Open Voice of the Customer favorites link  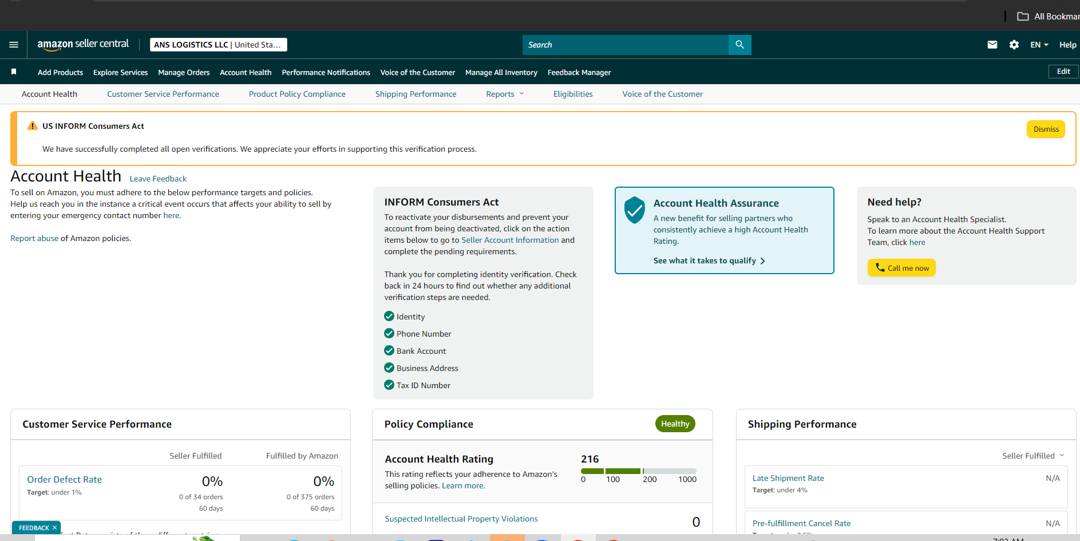(x=418, y=72)
